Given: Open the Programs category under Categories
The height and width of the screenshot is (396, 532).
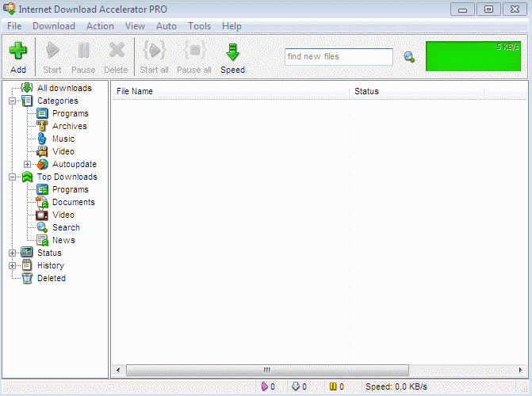Looking at the screenshot, I should click(71, 113).
